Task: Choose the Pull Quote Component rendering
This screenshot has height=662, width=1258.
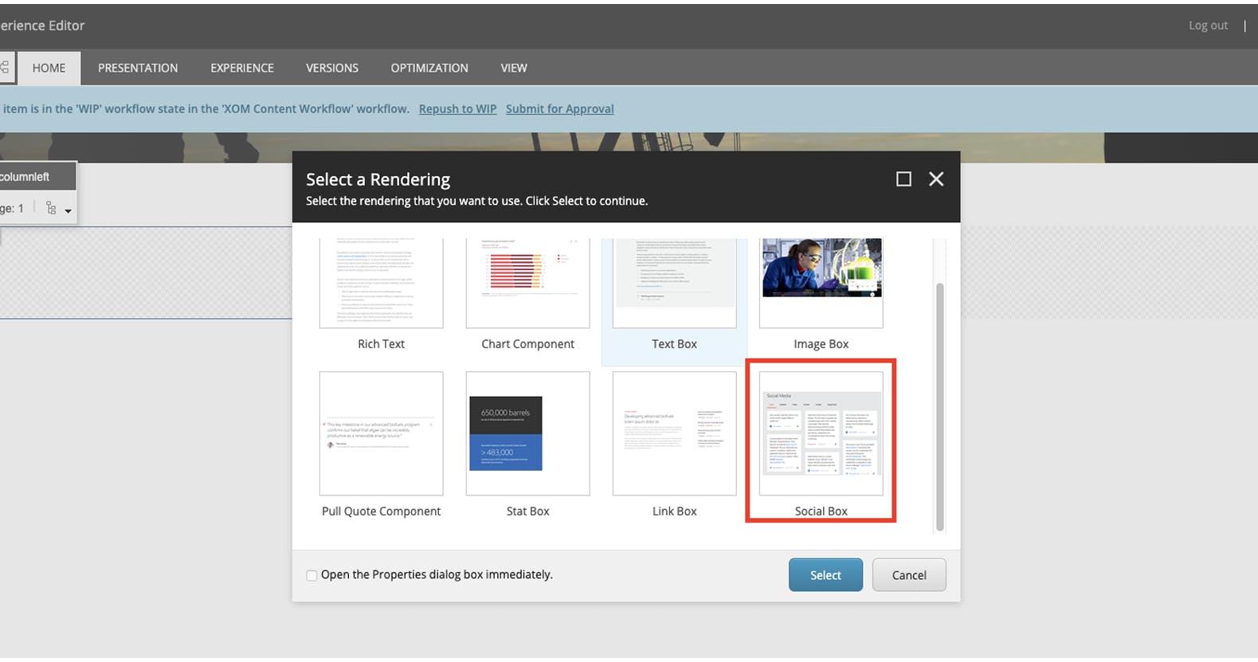Action: [x=381, y=433]
